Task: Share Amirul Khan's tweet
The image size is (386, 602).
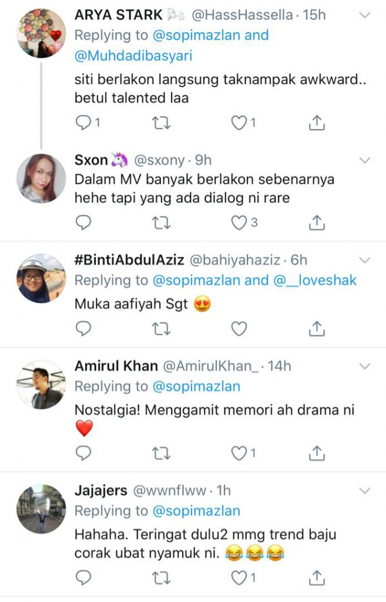Action: 317,452
